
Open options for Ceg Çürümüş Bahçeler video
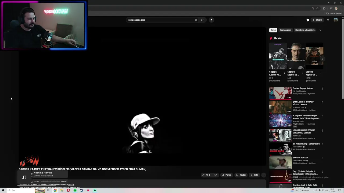click(322, 172)
